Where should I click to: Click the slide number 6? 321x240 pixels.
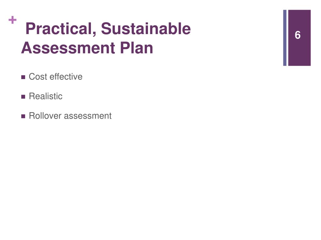298,35
